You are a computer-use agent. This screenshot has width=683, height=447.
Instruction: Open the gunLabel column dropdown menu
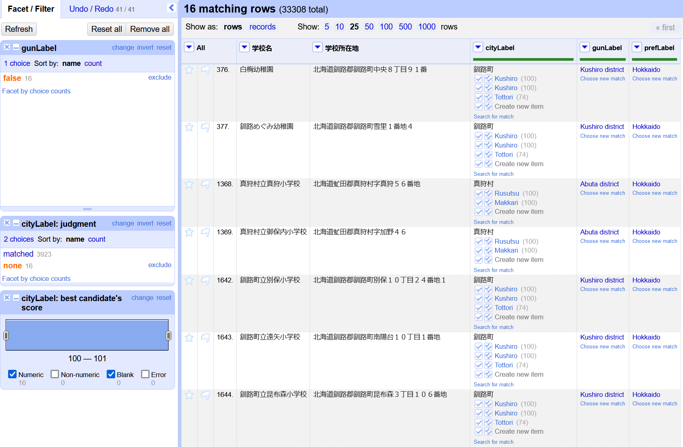point(585,47)
